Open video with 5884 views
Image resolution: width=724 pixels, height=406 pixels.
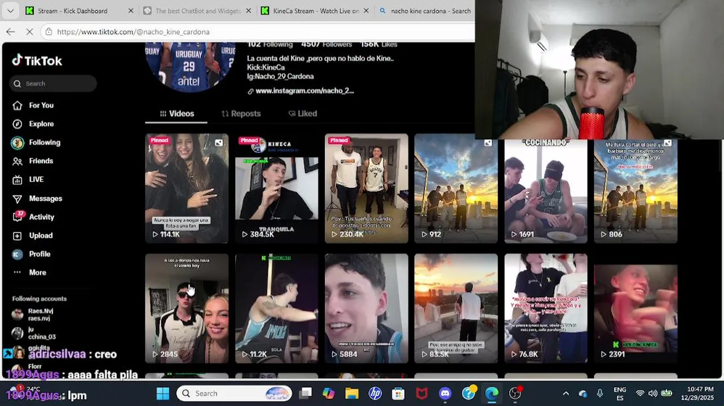click(x=367, y=308)
